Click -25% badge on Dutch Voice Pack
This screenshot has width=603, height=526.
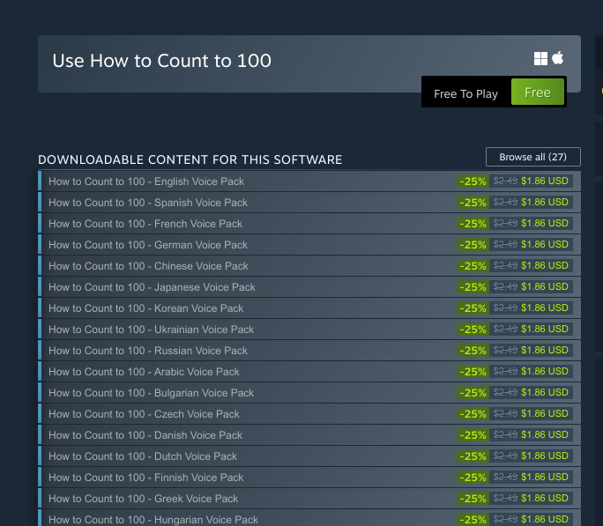473,456
